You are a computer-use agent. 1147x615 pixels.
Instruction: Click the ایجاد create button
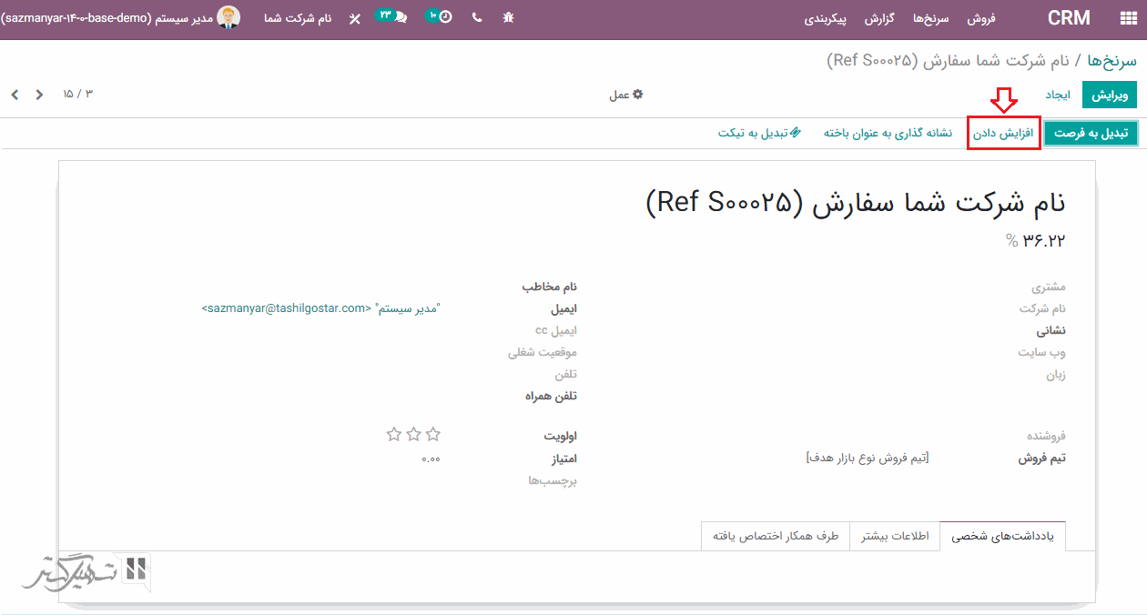click(x=1058, y=95)
